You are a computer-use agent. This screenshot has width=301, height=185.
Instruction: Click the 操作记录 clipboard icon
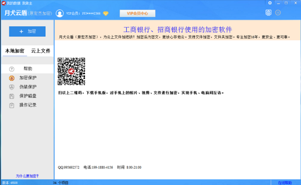click(x=12, y=105)
